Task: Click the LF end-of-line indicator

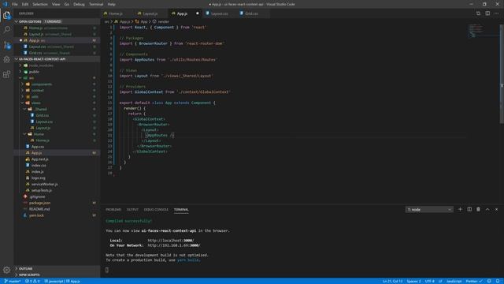Action: pyautogui.click(x=440, y=281)
